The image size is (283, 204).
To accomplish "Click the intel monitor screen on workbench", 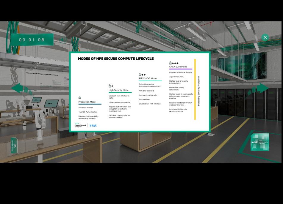I will pyautogui.click(x=51, y=104).
